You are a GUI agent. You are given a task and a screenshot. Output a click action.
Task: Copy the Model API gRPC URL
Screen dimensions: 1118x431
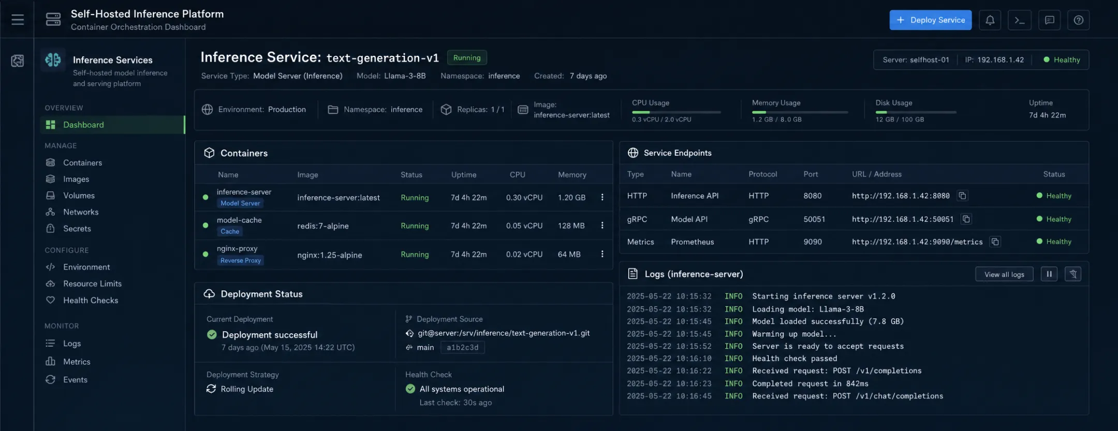click(966, 219)
